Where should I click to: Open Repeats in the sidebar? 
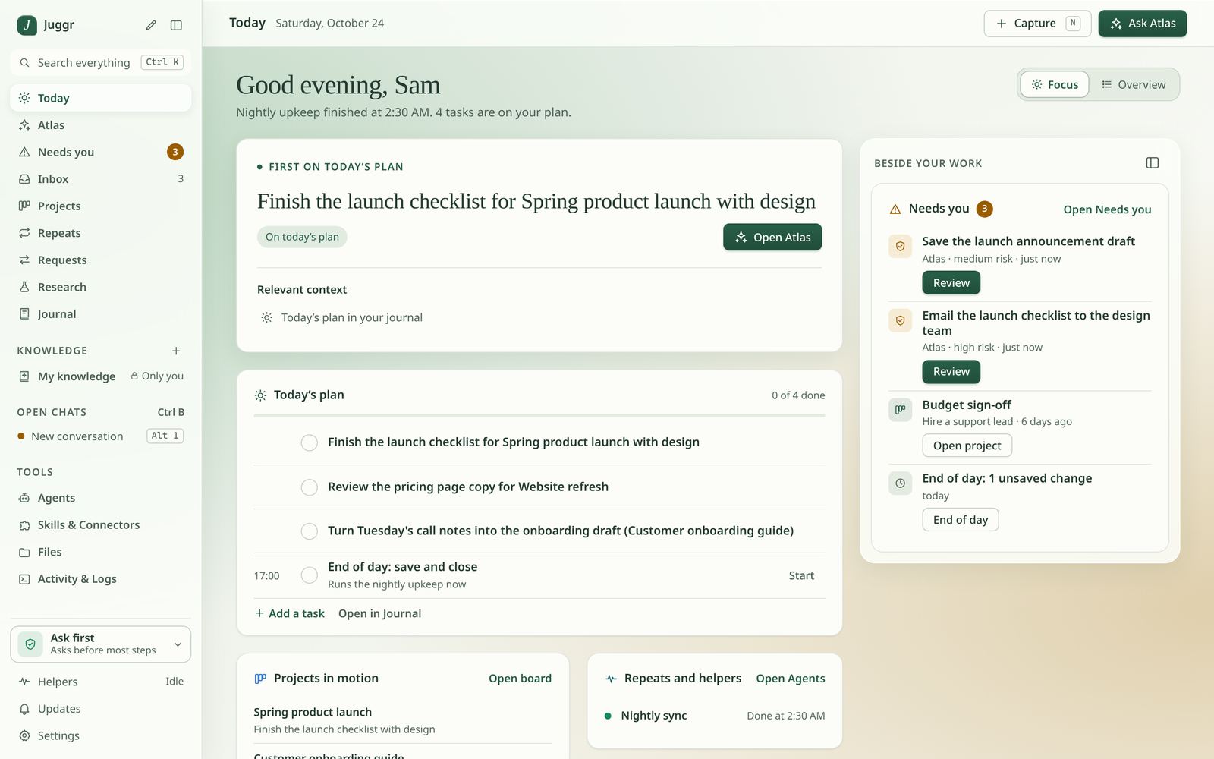pyautogui.click(x=100, y=233)
